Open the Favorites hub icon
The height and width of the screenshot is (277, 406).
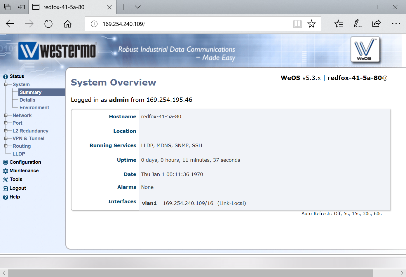click(x=339, y=24)
